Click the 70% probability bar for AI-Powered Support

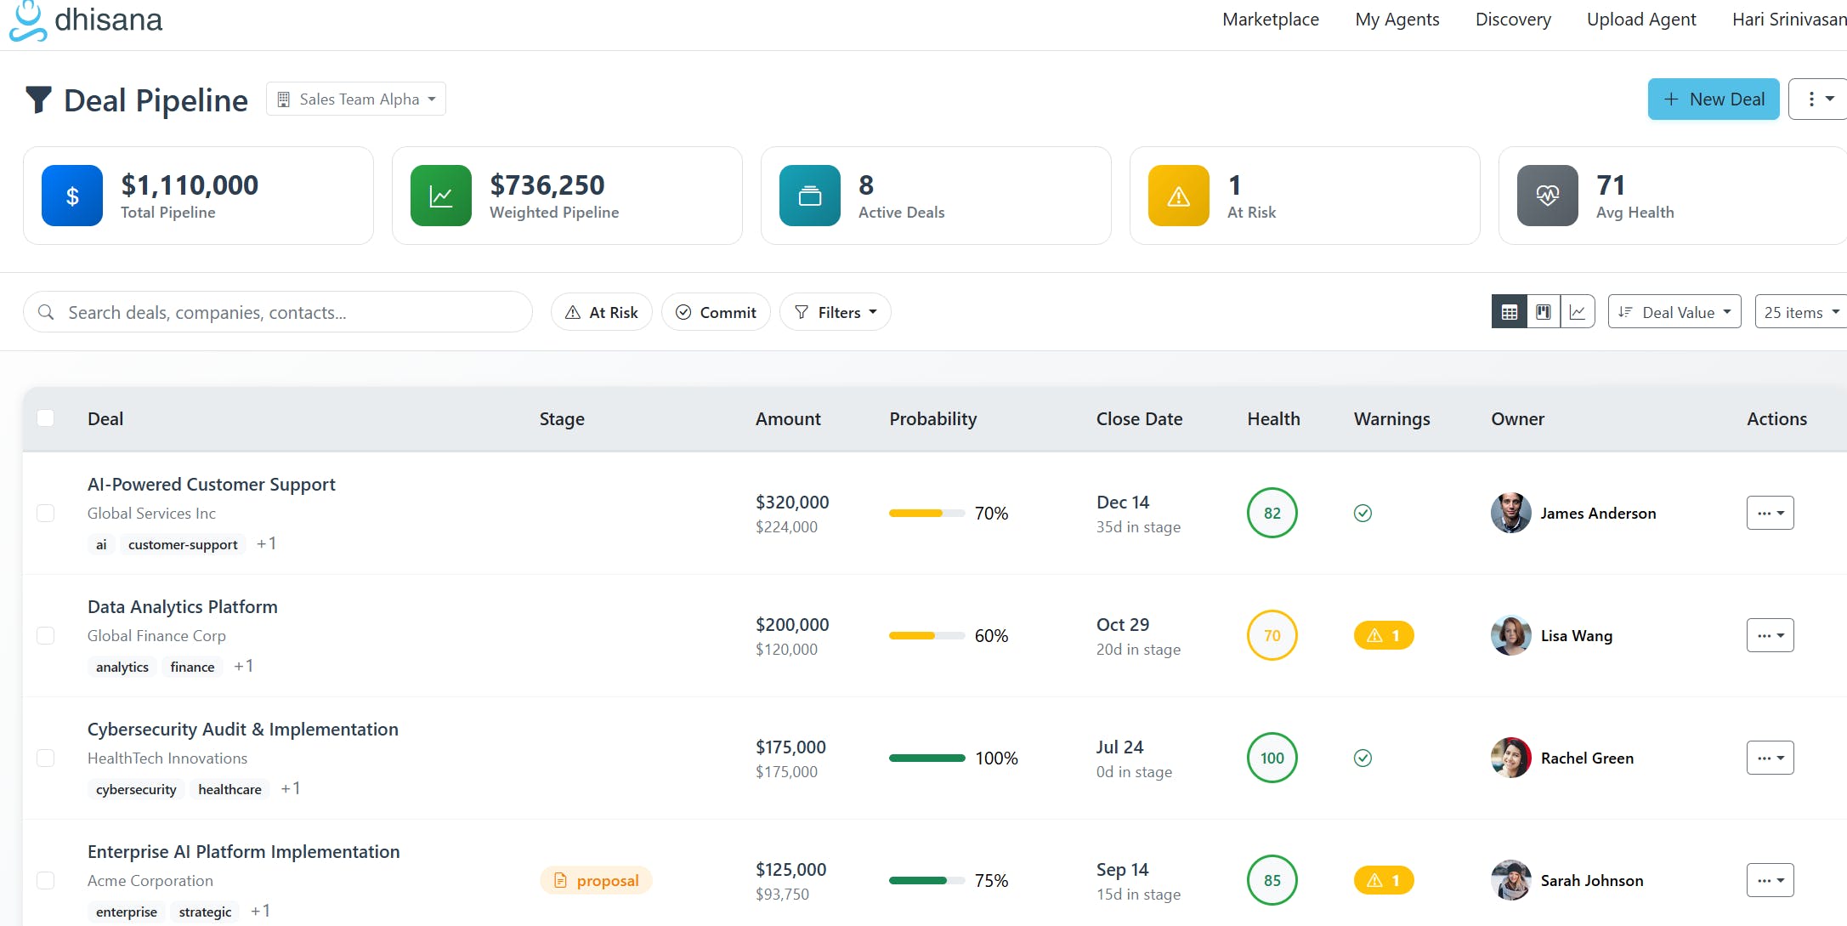click(x=926, y=513)
